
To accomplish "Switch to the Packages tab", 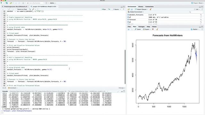I will [142, 27].
